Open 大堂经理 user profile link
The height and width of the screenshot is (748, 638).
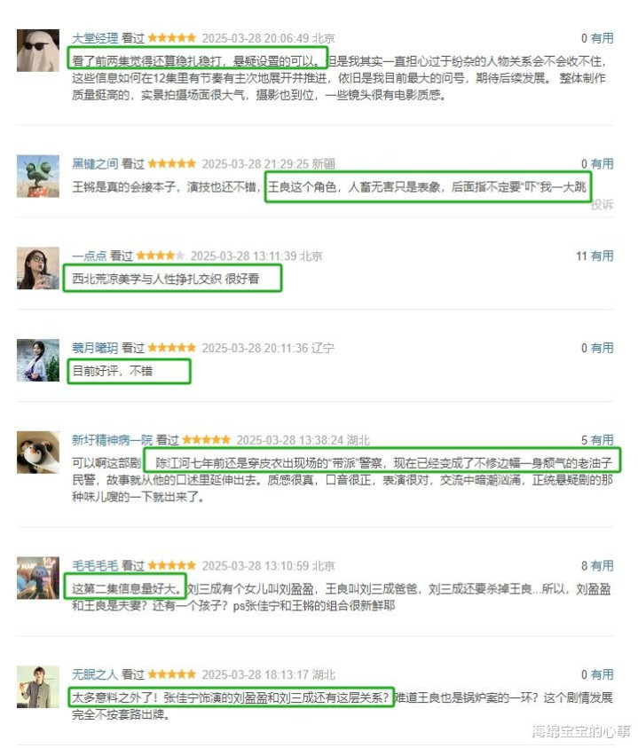pyautogui.click(x=95, y=38)
